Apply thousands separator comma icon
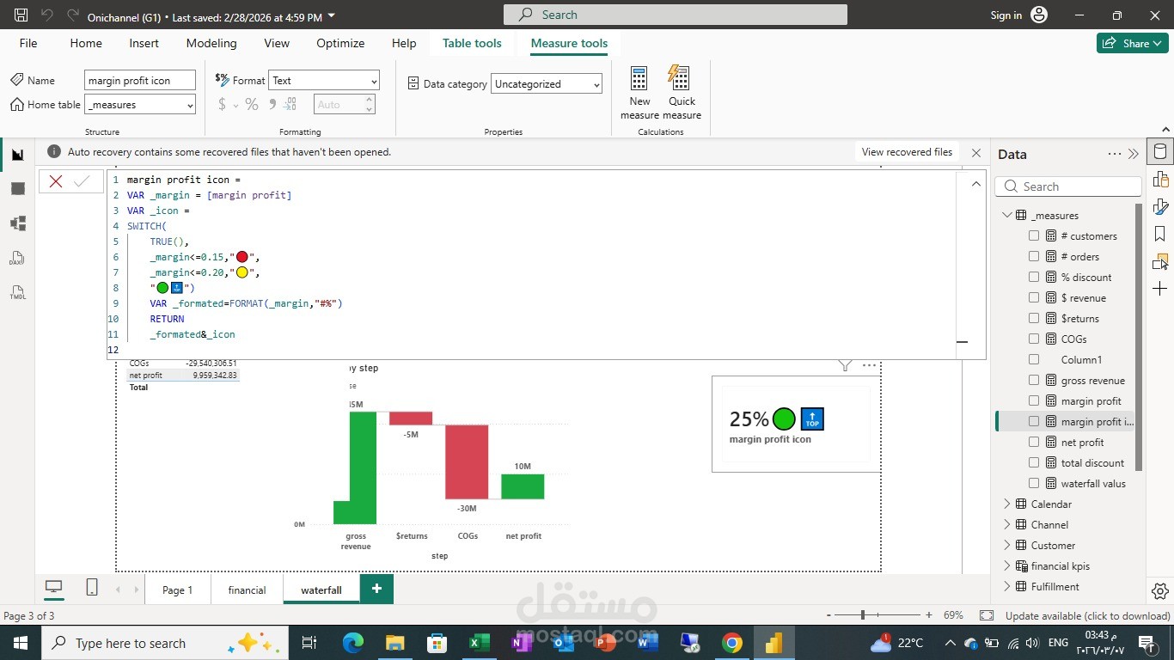Image resolution: width=1174 pixels, height=660 pixels. click(272, 104)
